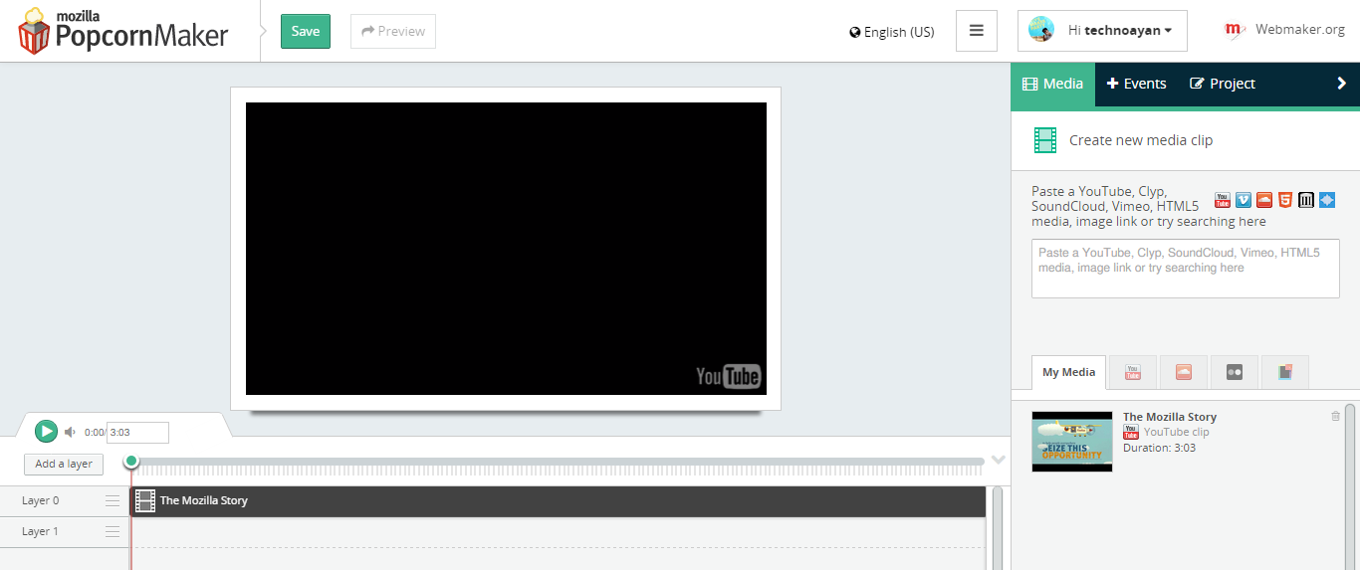Switch to the Events tab
This screenshot has width=1360, height=570.
[1137, 84]
